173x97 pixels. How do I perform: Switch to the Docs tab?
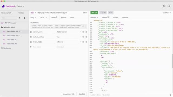click(72, 18)
